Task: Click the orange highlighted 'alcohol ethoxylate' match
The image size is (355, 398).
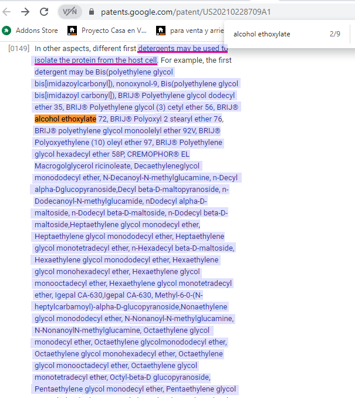Action: [x=65, y=119]
